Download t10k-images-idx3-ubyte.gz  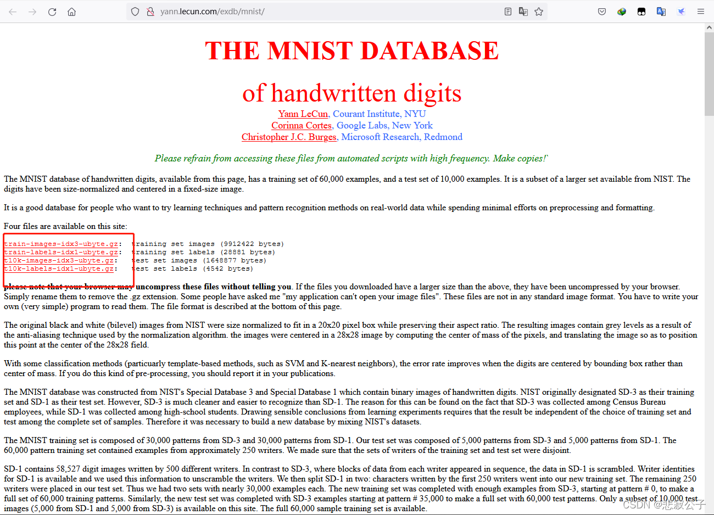(59, 260)
